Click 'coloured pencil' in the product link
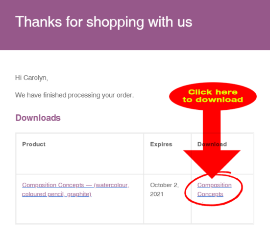 (43, 194)
